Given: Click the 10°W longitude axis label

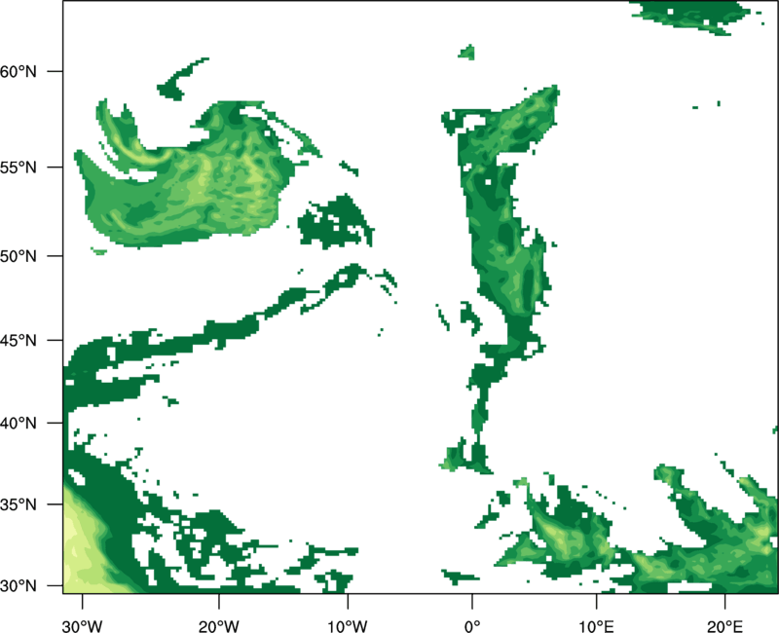Looking at the screenshot, I should (347, 626).
